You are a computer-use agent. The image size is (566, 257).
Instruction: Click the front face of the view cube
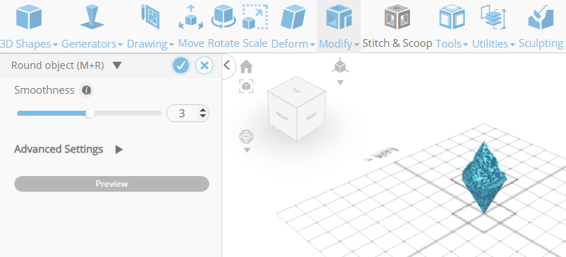pos(282,116)
